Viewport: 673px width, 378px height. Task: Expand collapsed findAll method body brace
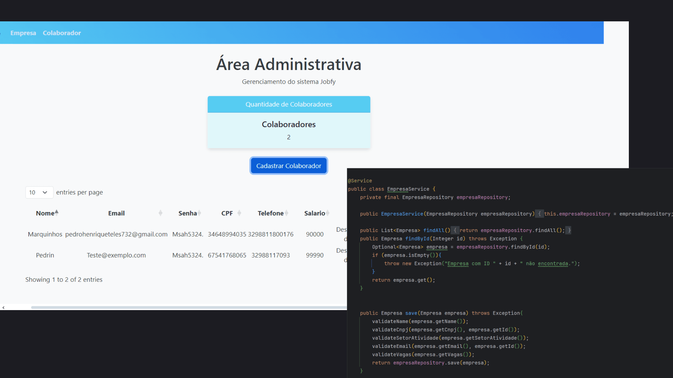(455, 230)
